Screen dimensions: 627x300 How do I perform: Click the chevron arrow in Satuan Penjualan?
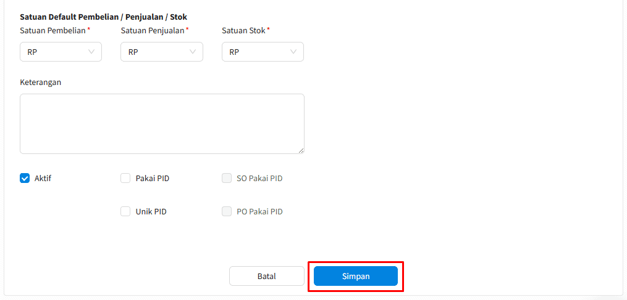pyautogui.click(x=192, y=52)
